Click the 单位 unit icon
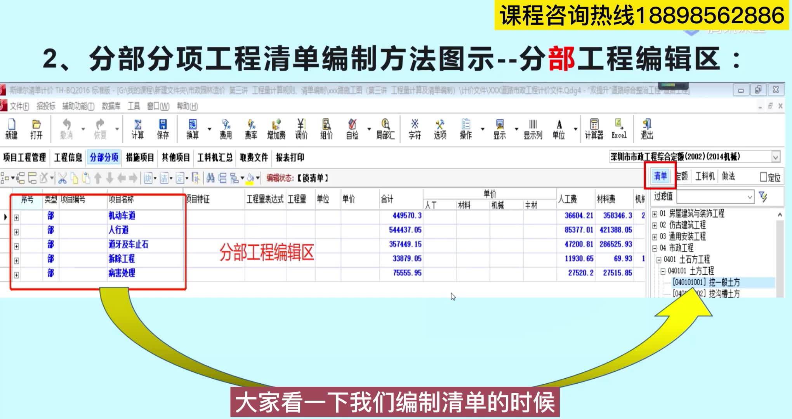 (x=559, y=129)
